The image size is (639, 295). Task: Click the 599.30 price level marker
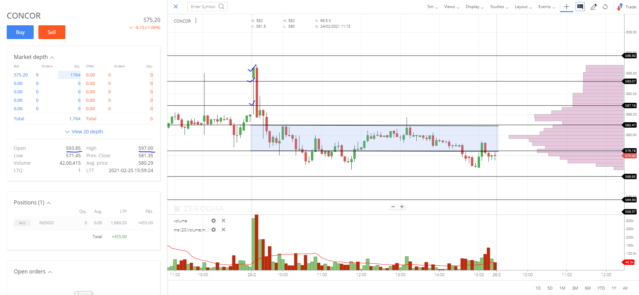pyautogui.click(x=630, y=56)
